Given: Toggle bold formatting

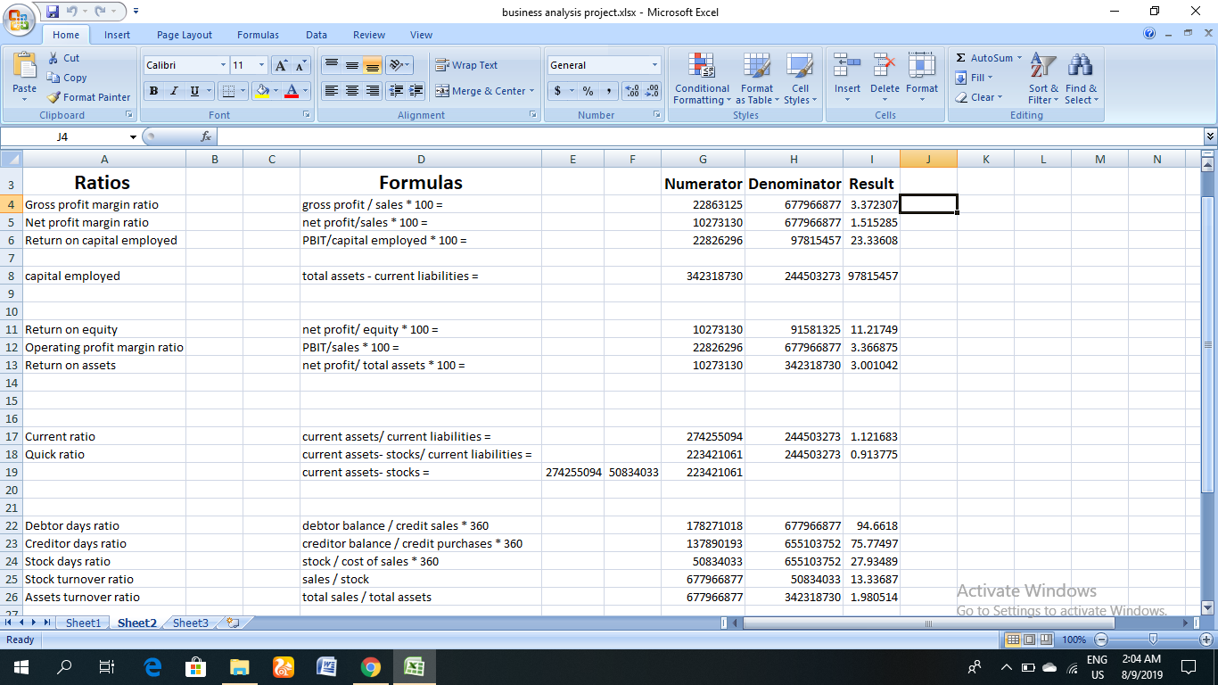Looking at the screenshot, I should click(x=152, y=91).
